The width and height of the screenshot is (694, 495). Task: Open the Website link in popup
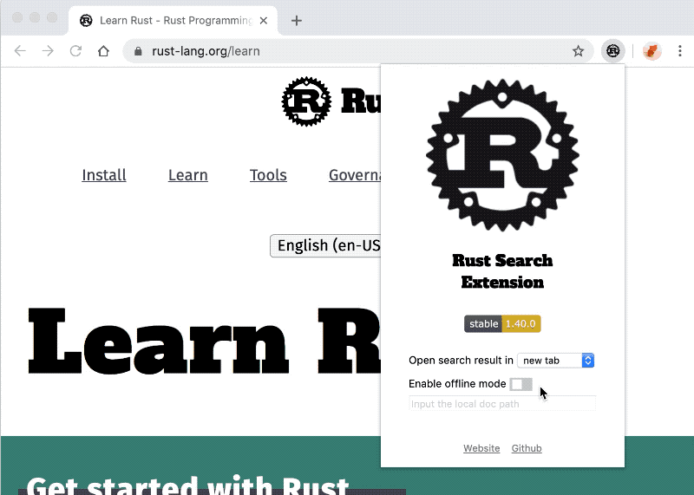pyautogui.click(x=481, y=448)
